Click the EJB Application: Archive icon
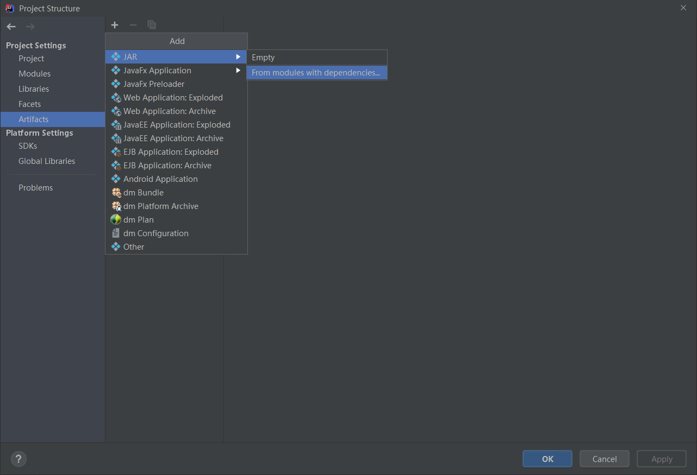 115,165
